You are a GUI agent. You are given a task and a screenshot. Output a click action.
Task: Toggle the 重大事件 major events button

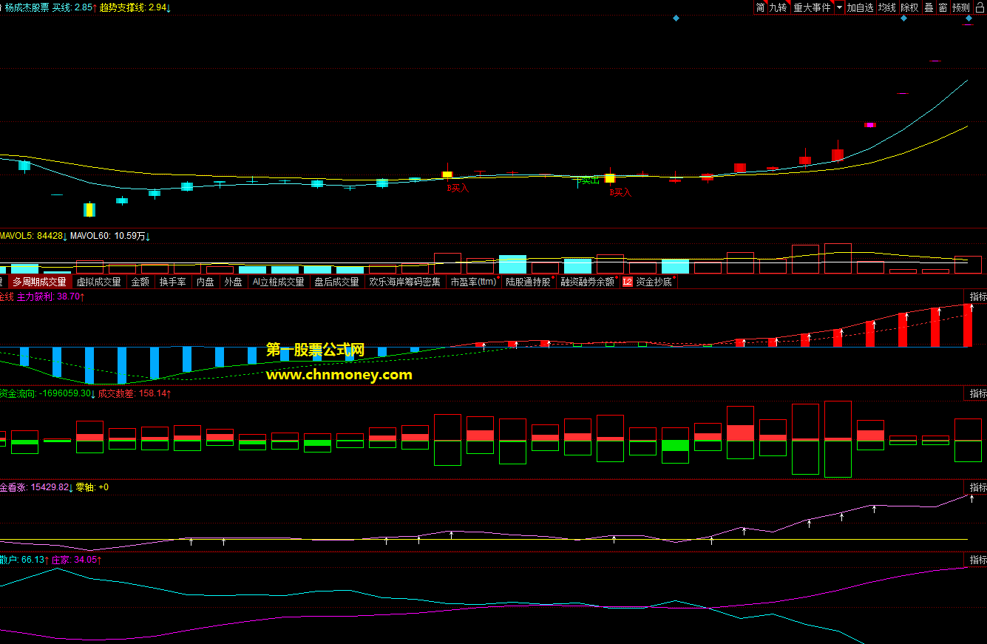[812, 7]
